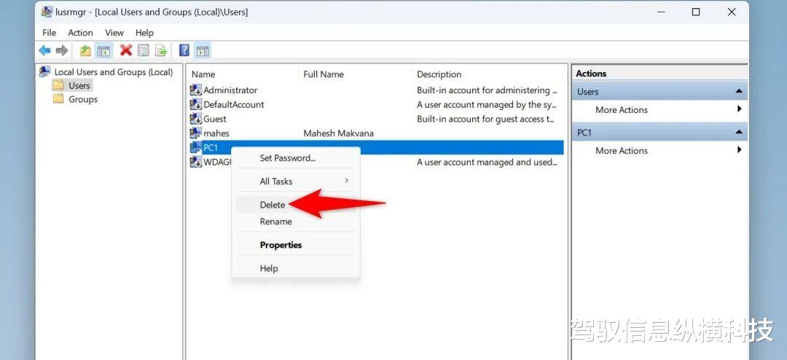This screenshot has height=360, width=787.
Task: Click the Groups folder icon in tree
Action: click(x=59, y=99)
